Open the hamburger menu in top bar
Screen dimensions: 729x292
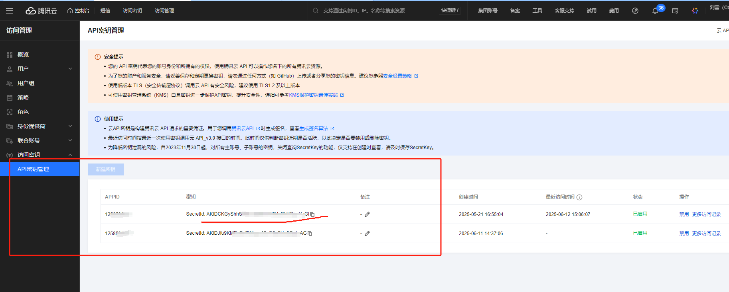pyautogui.click(x=10, y=11)
